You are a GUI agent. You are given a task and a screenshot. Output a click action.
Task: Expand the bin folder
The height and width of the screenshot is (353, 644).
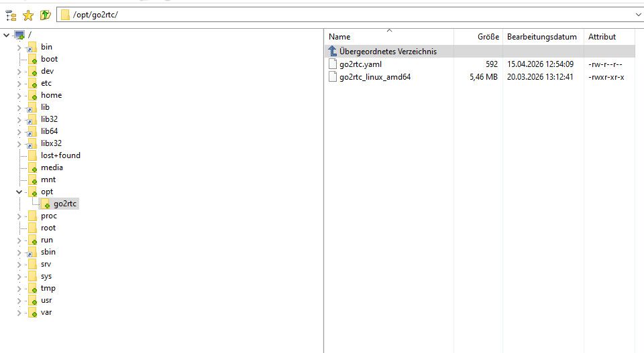(19, 48)
